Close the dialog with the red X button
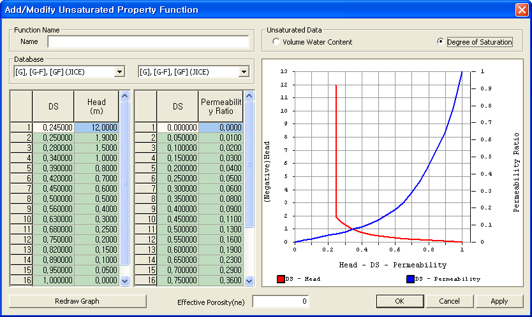The height and width of the screenshot is (317, 532). (522, 10)
